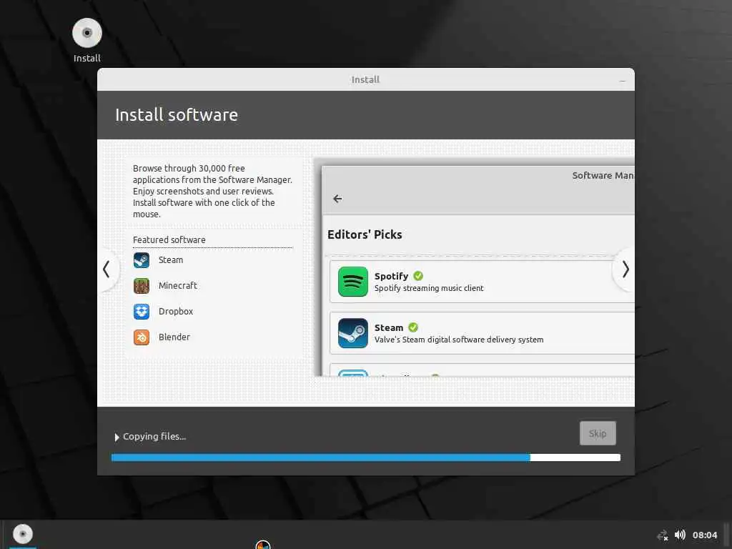Image resolution: width=732 pixels, height=549 pixels.
Task: Click the 'Copying files...' status text
Action: [154, 437]
